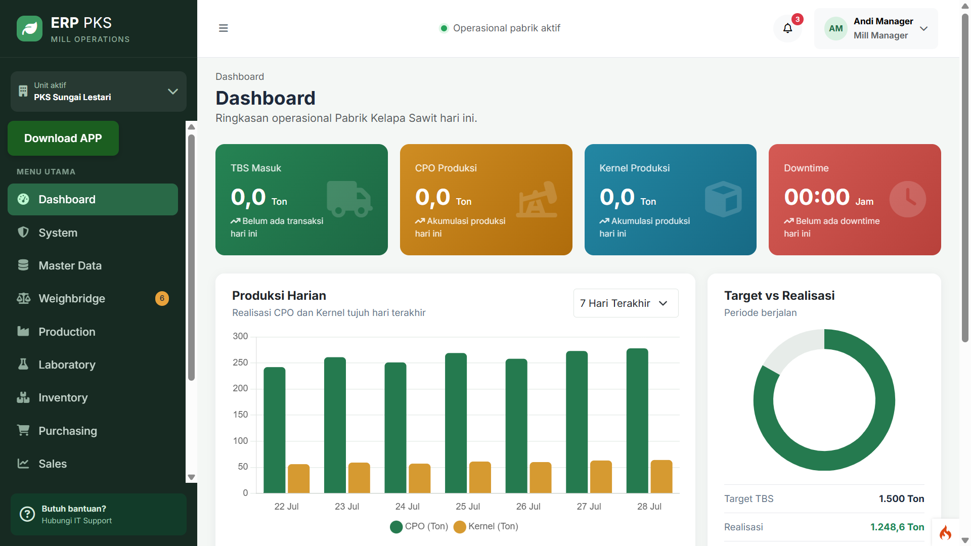Viewport: 971px width, 546px height.
Task: Open the Inventory menu item
Action: click(93, 398)
